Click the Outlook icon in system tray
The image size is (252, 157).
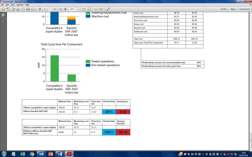pos(192,154)
